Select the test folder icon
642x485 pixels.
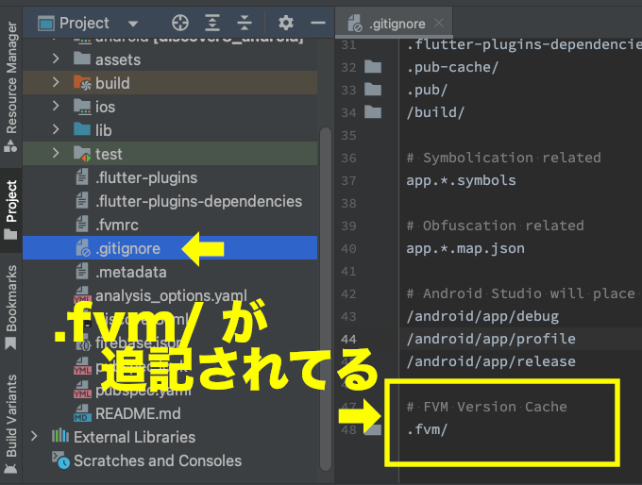point(82,154)
